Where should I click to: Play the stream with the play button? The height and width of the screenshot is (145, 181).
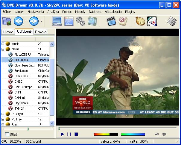point(62,134)
